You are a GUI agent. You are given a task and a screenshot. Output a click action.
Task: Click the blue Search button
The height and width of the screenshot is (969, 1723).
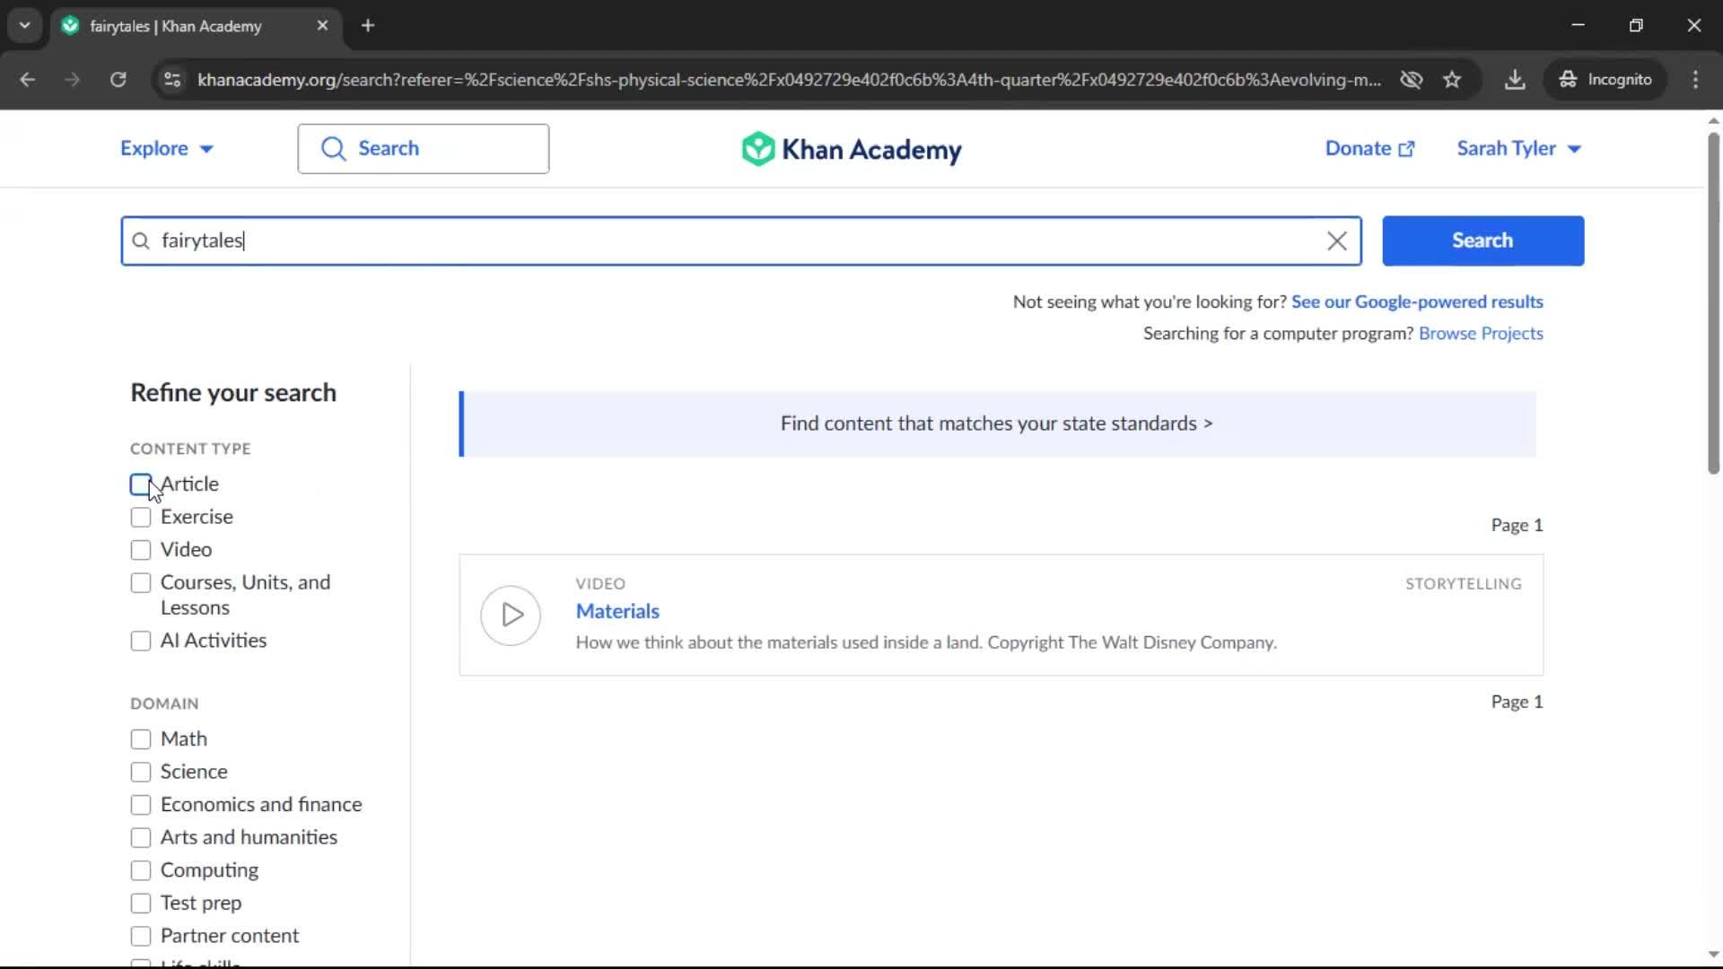[x=1482, y=240]
